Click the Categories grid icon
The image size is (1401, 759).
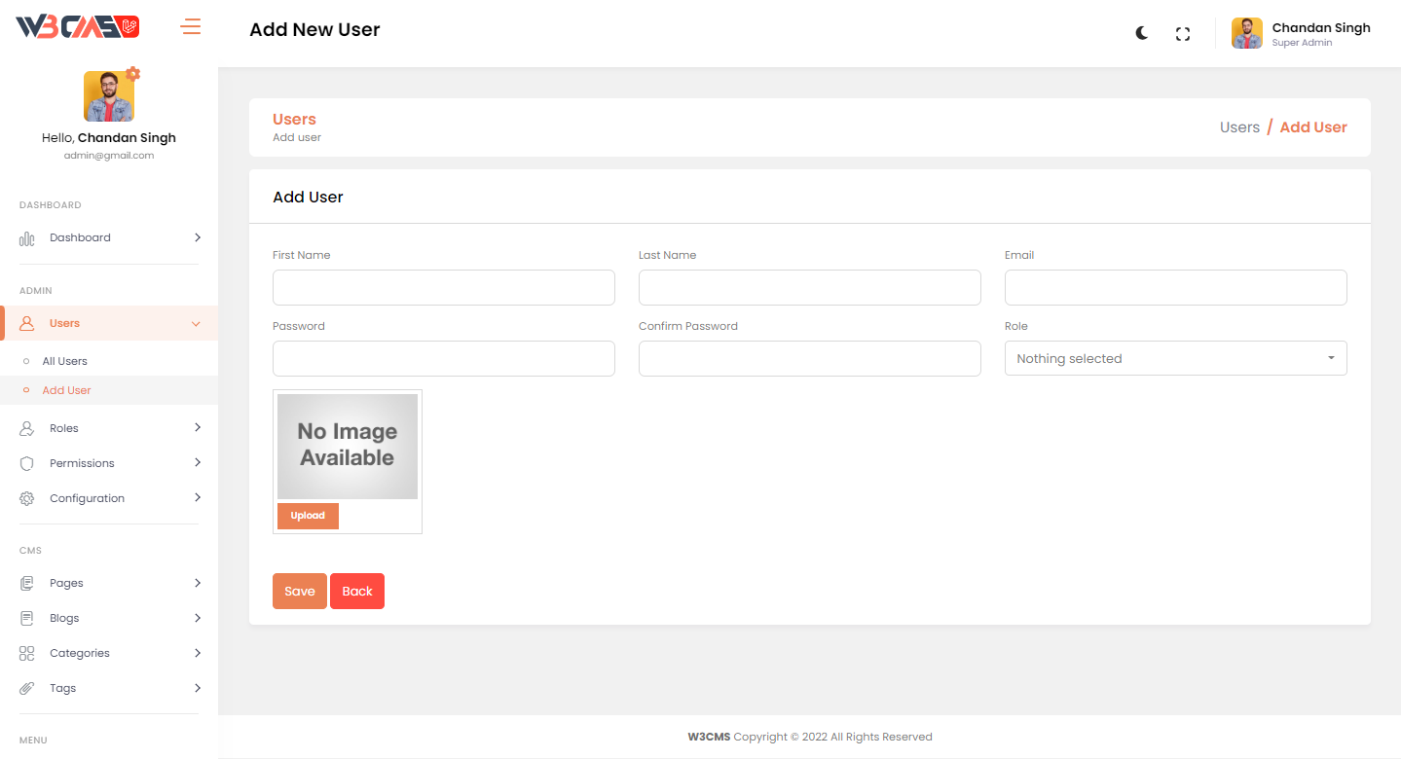(x=27, y=653)
